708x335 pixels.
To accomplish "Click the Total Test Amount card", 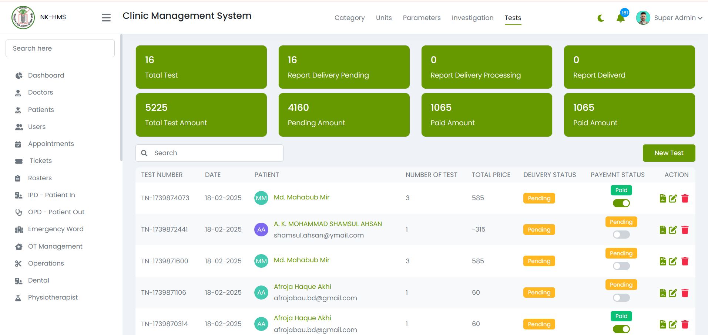I will click(201, 115).
